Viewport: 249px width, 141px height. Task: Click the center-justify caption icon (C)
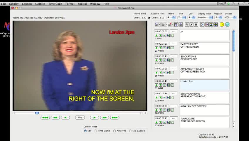tap(163, 24)
